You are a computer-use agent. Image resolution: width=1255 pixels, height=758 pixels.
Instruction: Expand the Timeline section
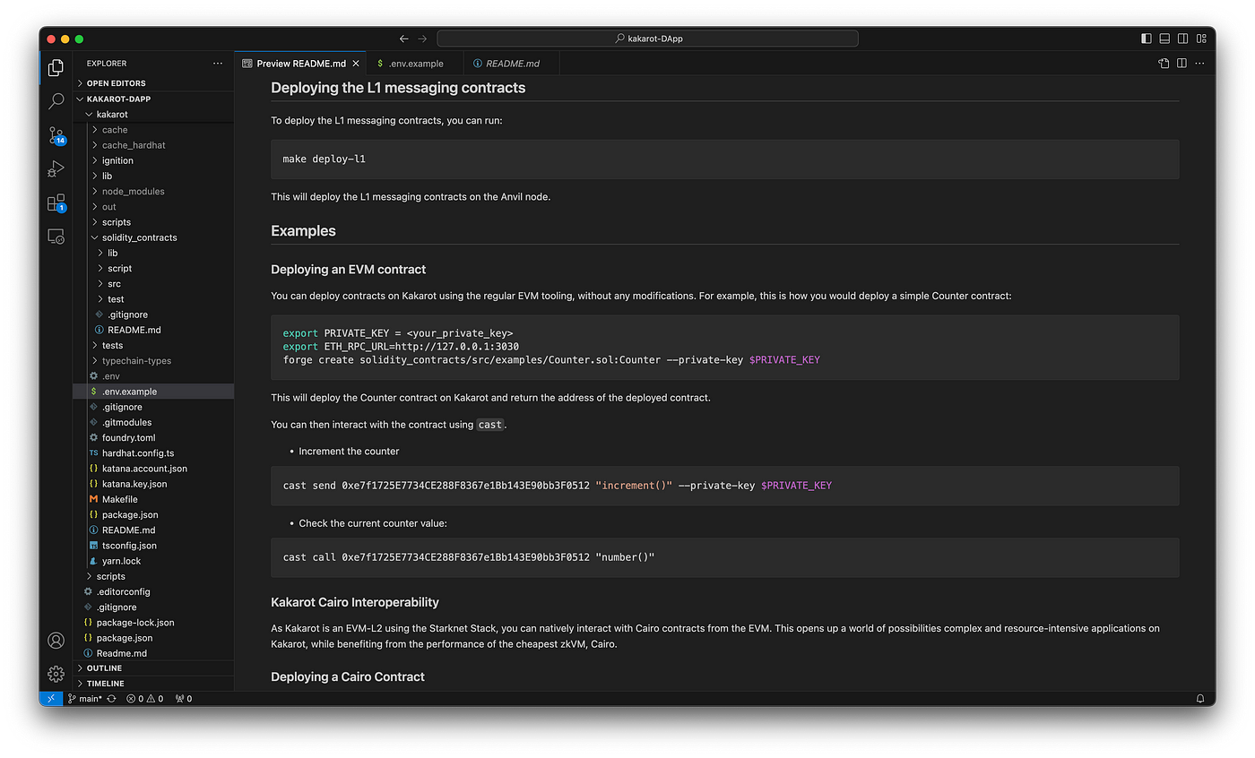coord(153,683)
